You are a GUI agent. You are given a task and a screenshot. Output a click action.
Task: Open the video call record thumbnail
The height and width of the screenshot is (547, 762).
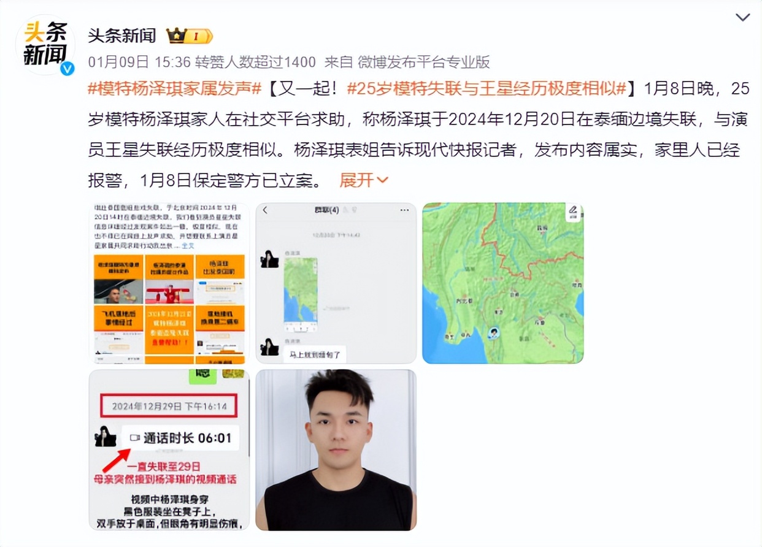point(169,450)
